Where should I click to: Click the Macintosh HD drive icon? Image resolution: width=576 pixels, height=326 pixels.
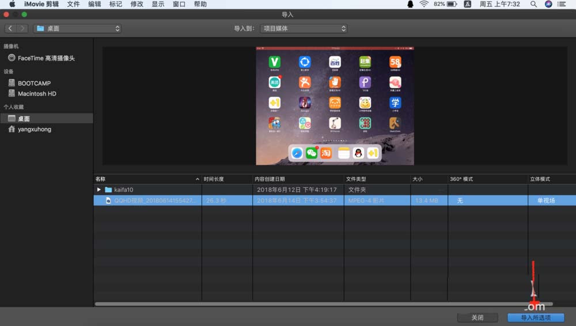coord(12,93)
